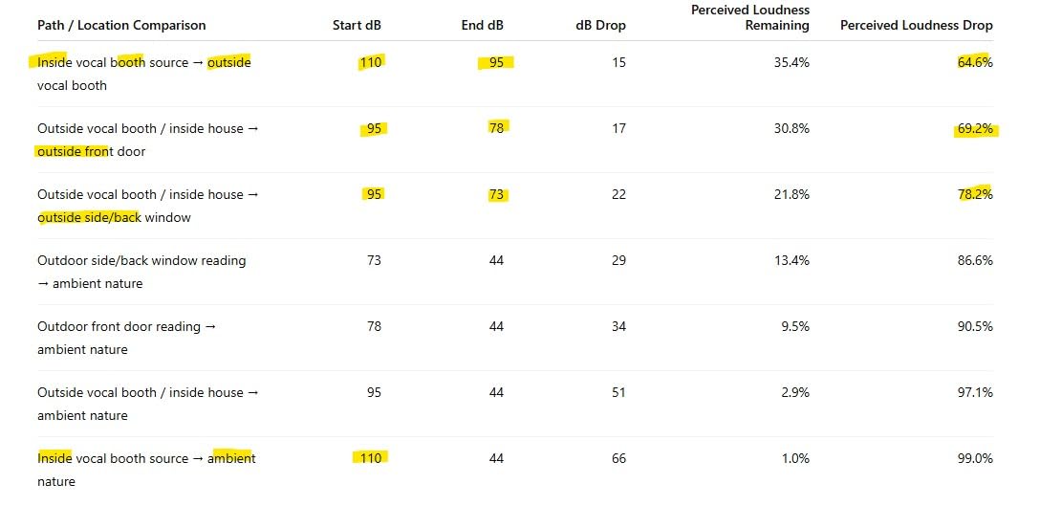
Task: Click the 66 dB drop value
Action: coord(618,459)
